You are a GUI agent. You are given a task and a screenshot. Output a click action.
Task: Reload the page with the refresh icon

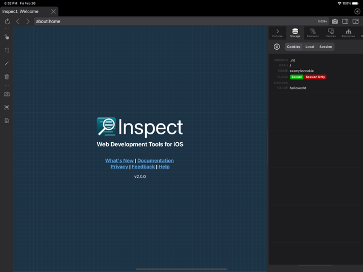click(7, 21)
